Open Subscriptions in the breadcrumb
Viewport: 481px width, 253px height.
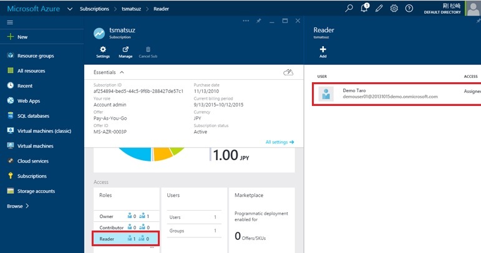[x=94, y=9]
